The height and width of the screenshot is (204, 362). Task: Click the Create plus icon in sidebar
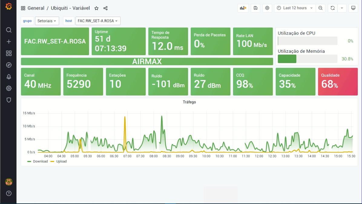(9, 42)
